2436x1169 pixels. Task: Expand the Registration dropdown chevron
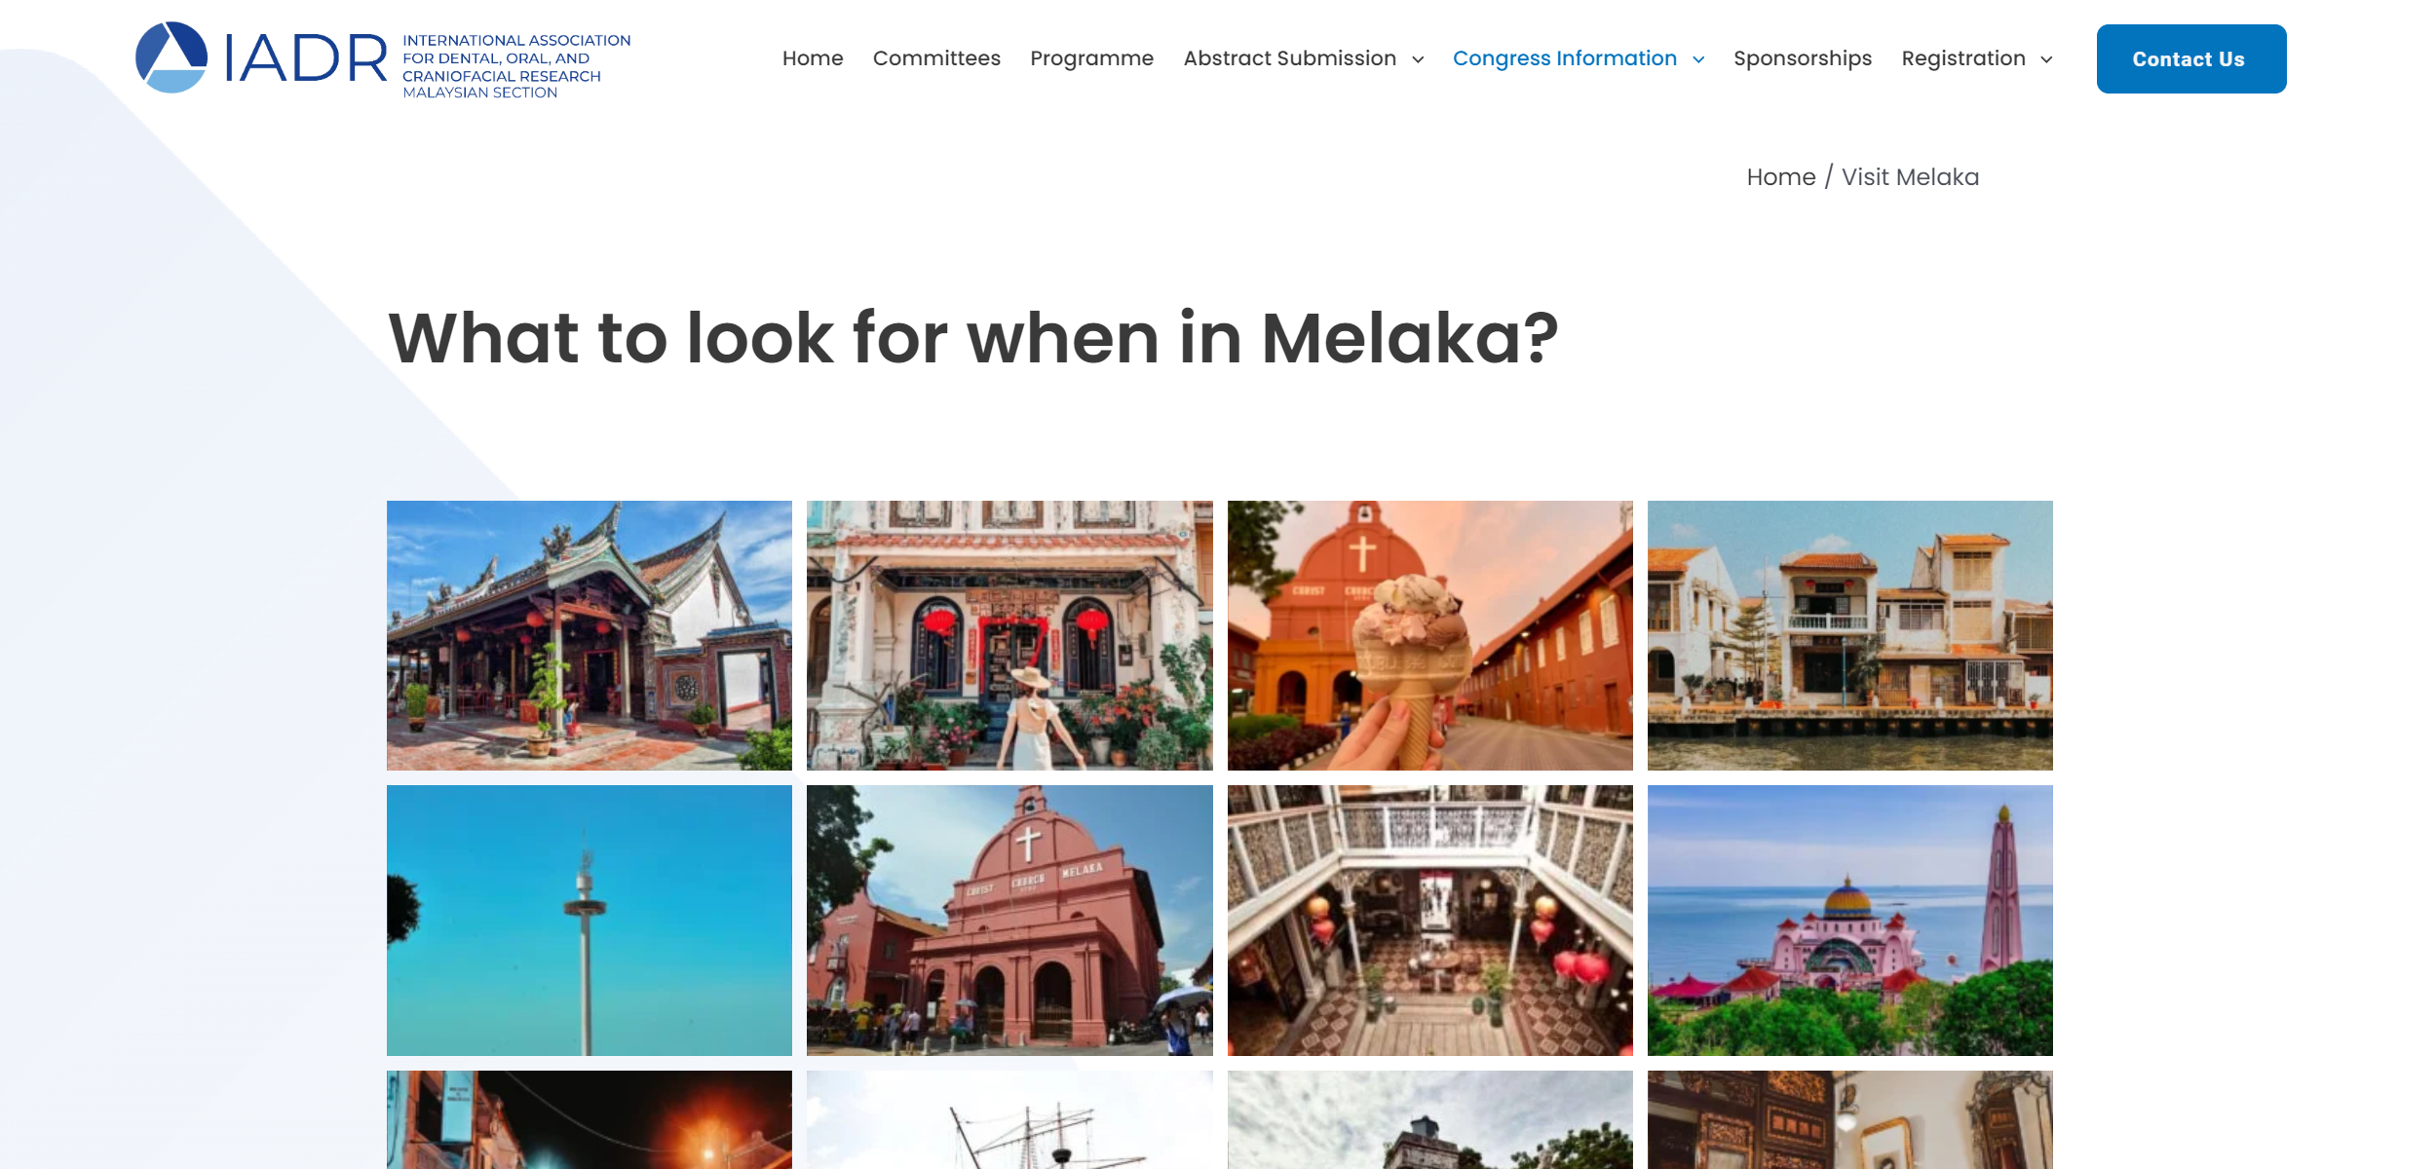(2046, 59)
